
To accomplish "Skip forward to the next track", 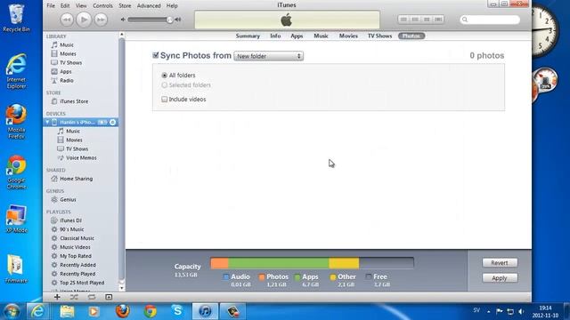I will (101, 20).
